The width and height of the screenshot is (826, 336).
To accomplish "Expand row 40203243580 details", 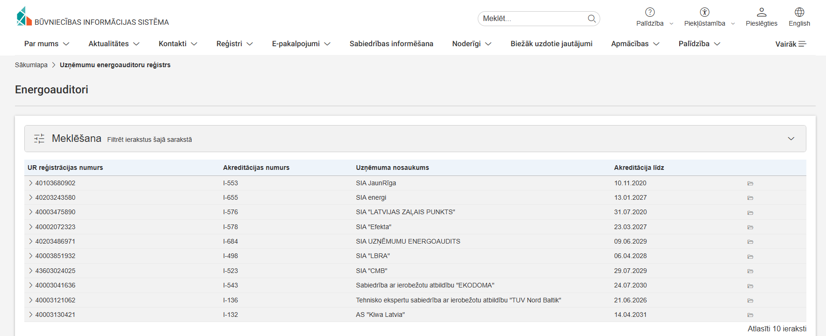I will 31,197.
